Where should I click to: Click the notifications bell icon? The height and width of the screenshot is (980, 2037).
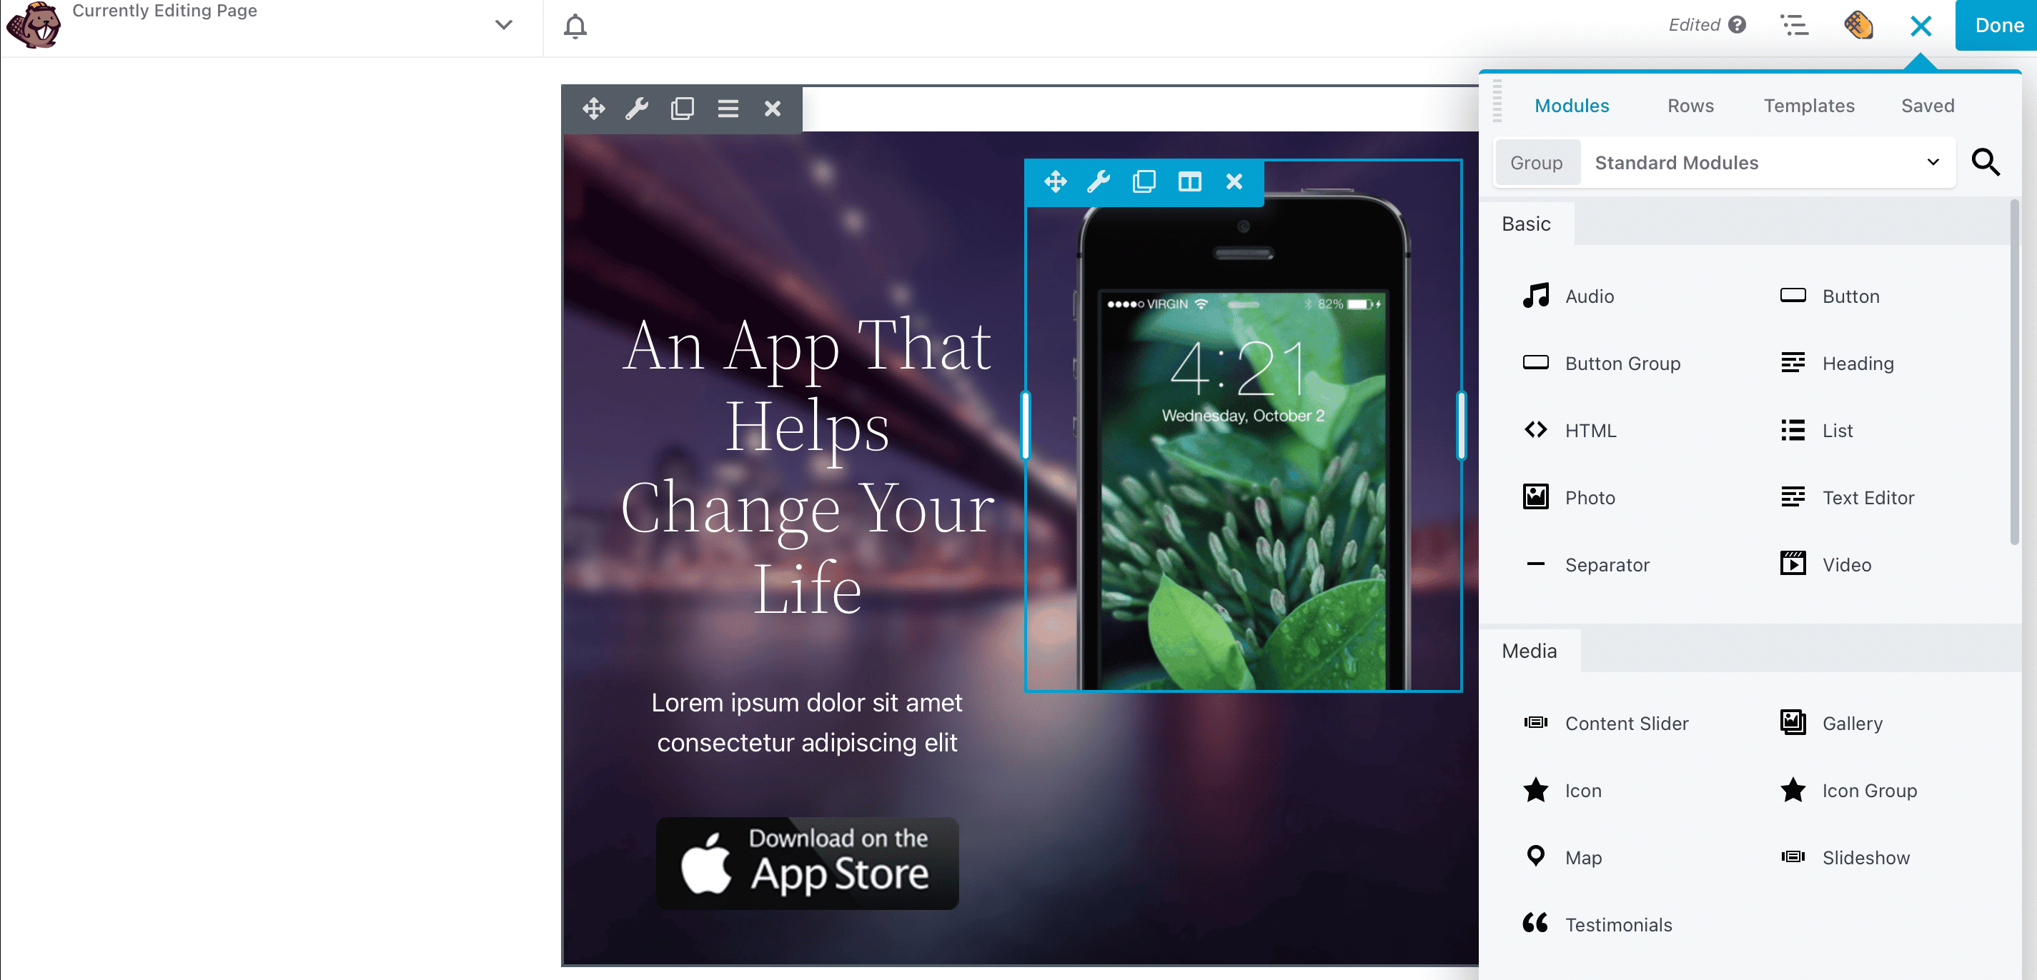pyautogui.click(x=575, y=26)
